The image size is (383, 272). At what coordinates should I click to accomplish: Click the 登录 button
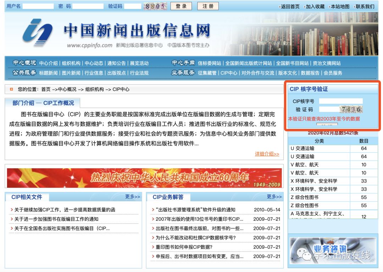pyautogui.click(x=181, y=6)
